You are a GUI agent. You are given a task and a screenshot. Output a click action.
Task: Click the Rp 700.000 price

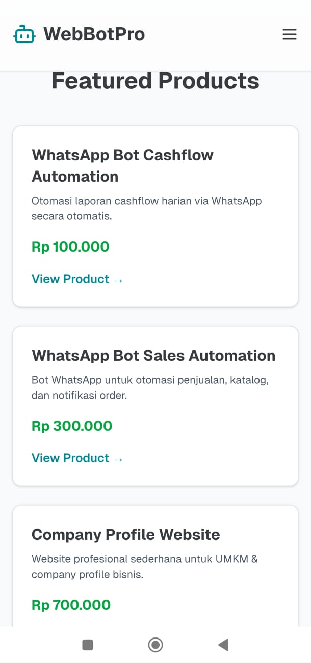pos(71,605)
